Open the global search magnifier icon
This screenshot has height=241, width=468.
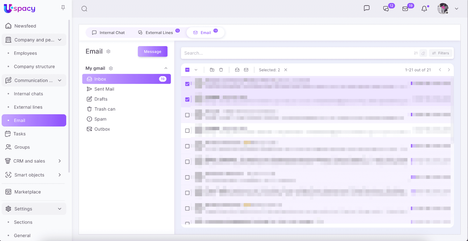(x=84, y=9)
